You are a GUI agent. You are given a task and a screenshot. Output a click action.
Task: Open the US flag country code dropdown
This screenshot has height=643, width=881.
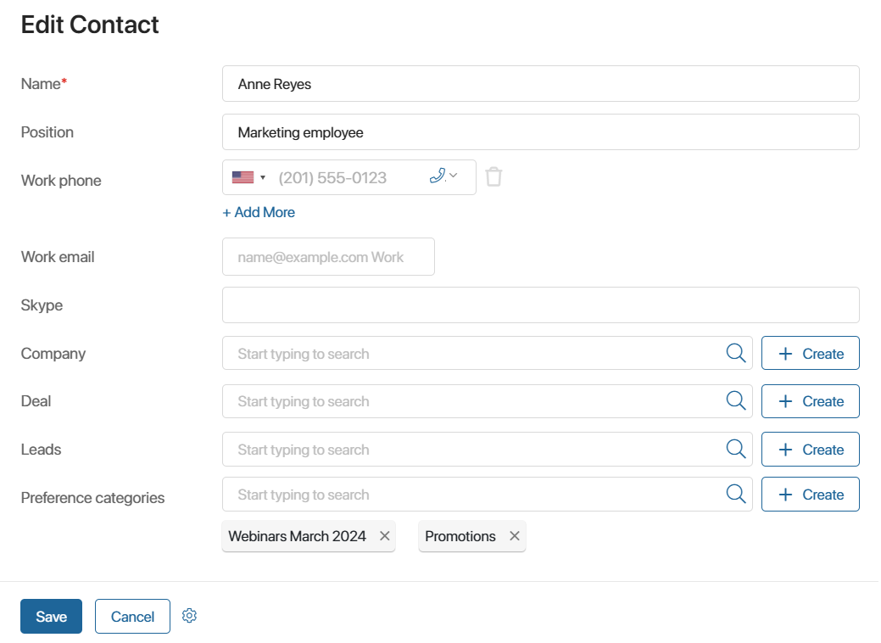[249, 177]
